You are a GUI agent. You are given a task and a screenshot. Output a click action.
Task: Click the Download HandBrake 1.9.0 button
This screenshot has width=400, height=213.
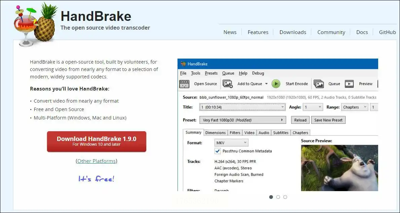coord(96,141)
